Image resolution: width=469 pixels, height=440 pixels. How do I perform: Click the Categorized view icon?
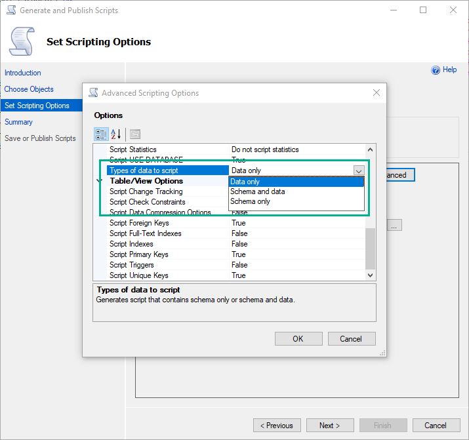click(101, 134)
